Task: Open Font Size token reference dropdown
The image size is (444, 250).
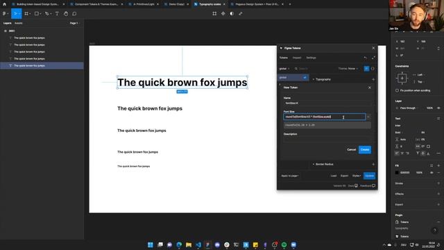Action: click(x=368, y=117)
